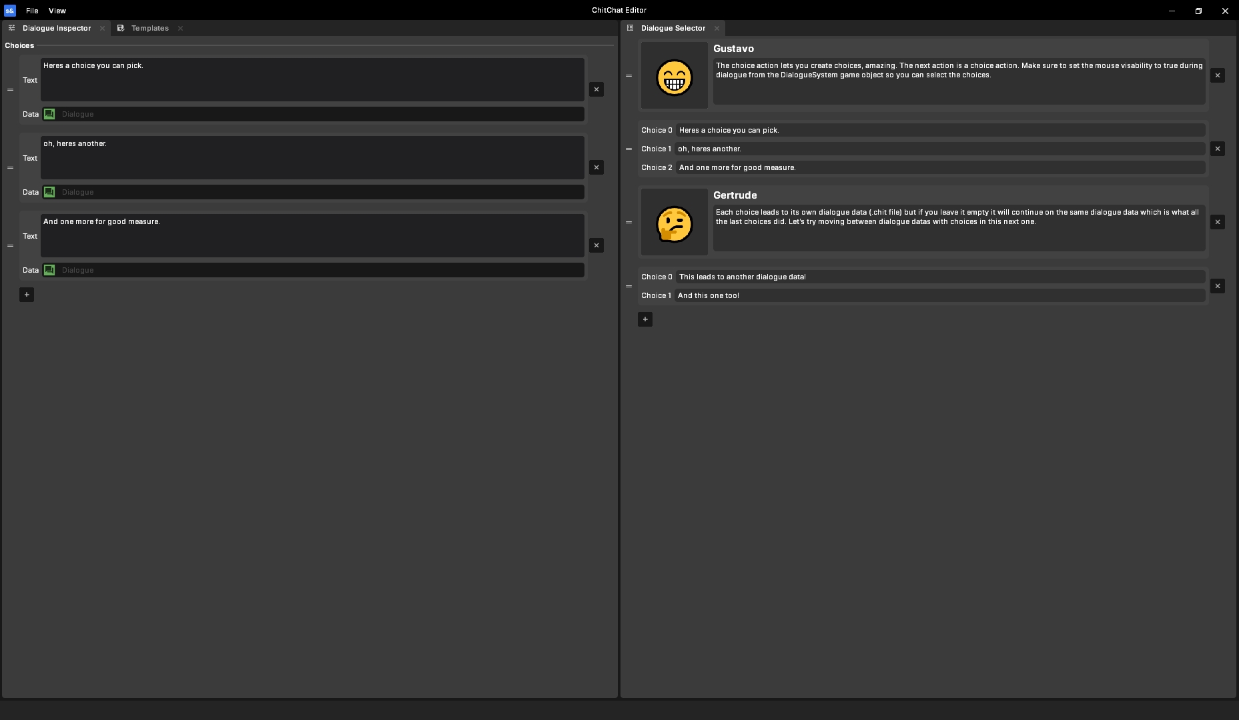
Task: Switch to the Dialogue Inspector tab
Action: 57,28
